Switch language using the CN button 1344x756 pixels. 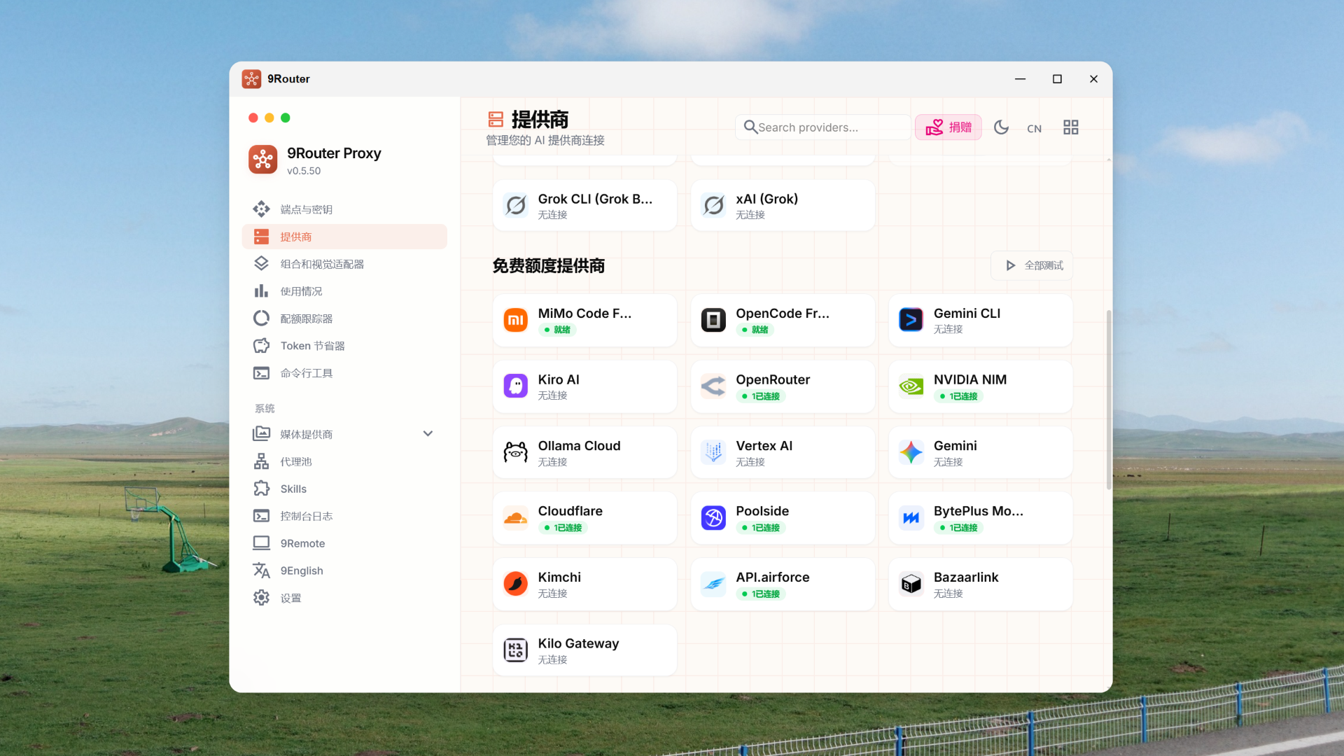(x=1035, y=128)
